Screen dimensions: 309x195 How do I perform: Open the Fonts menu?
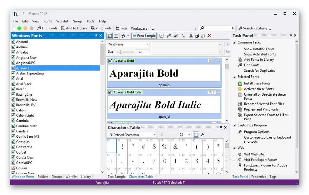[48, 21]
